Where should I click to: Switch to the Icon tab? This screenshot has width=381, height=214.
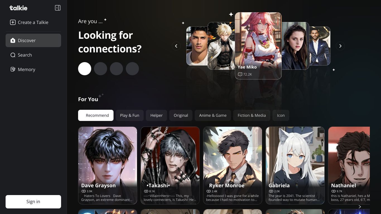coord(281,115)
